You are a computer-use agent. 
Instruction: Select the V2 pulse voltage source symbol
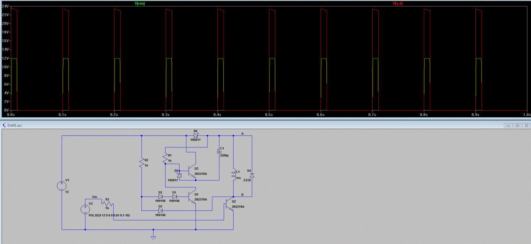[x=85, y=209]
